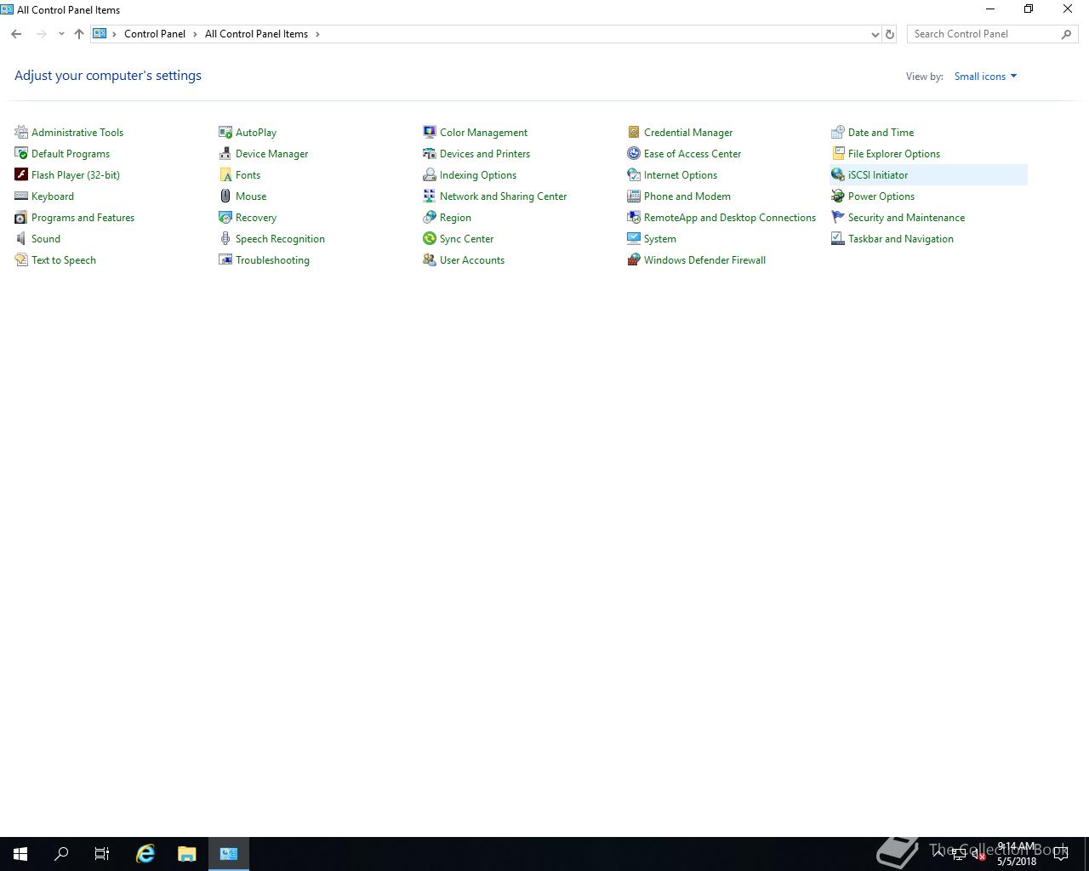Open the Network and Sharing Center icon
The width and height of the screenshot is (1089, 871).
430,196
